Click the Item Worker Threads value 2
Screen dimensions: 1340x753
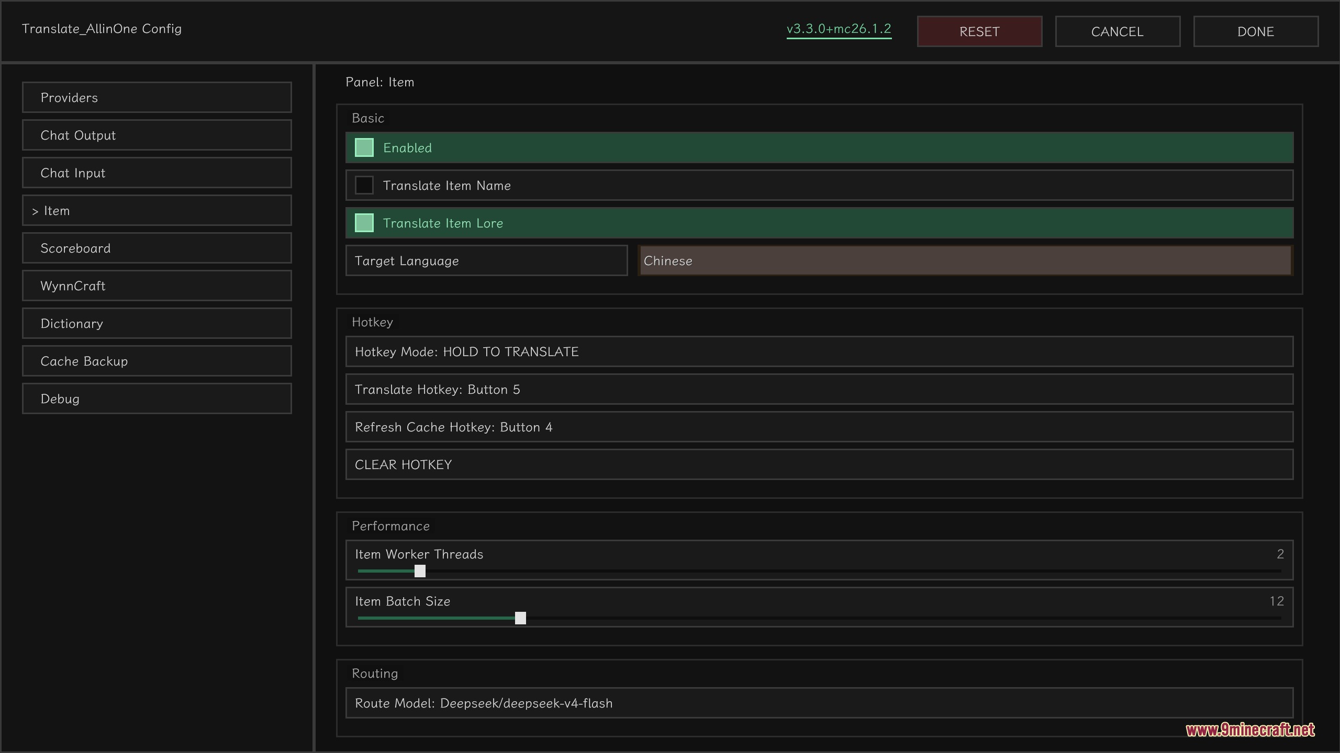click(x=1280, y=554)
